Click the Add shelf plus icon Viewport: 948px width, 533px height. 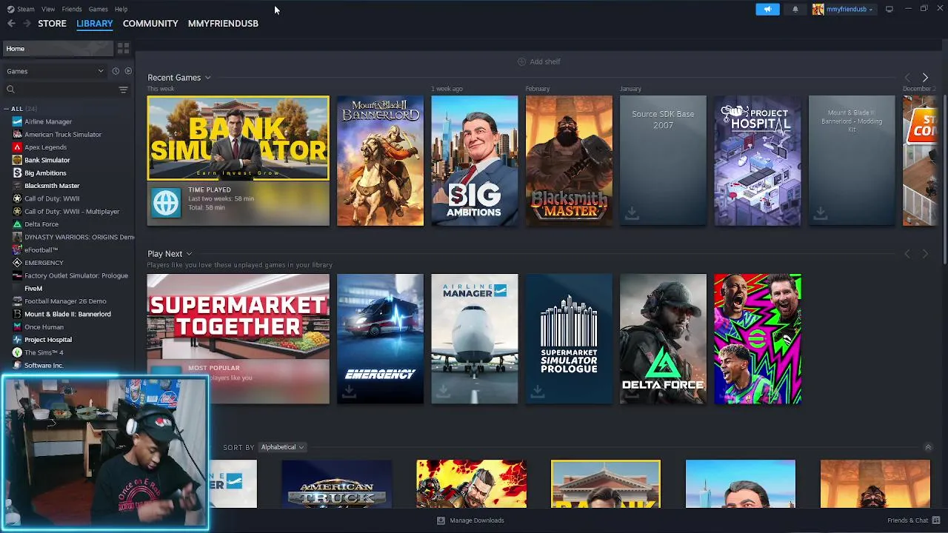(x=521, y=61)
